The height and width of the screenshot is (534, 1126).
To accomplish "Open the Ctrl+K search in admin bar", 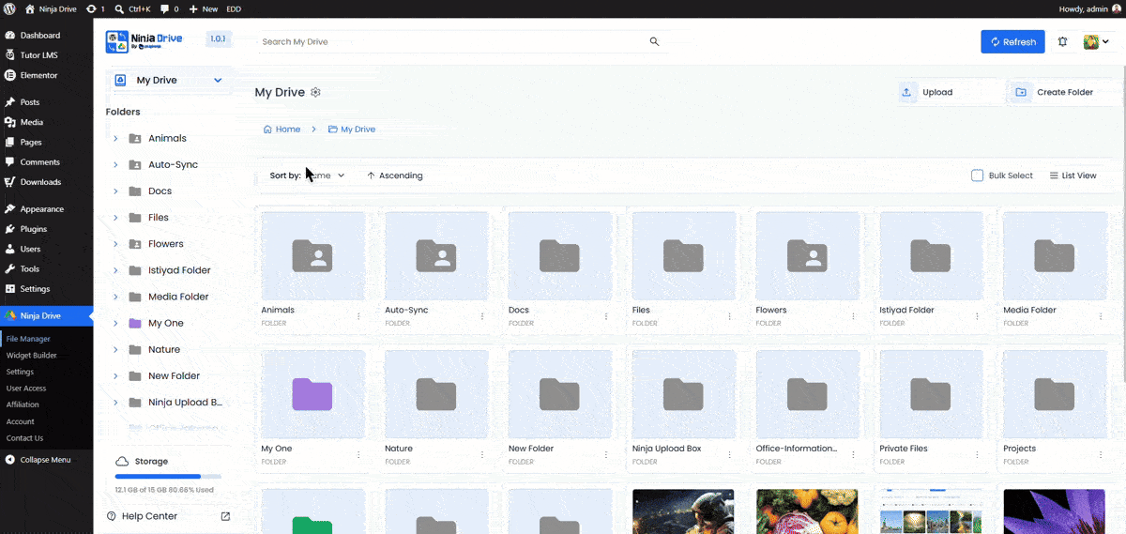I will tap(132, 8).
